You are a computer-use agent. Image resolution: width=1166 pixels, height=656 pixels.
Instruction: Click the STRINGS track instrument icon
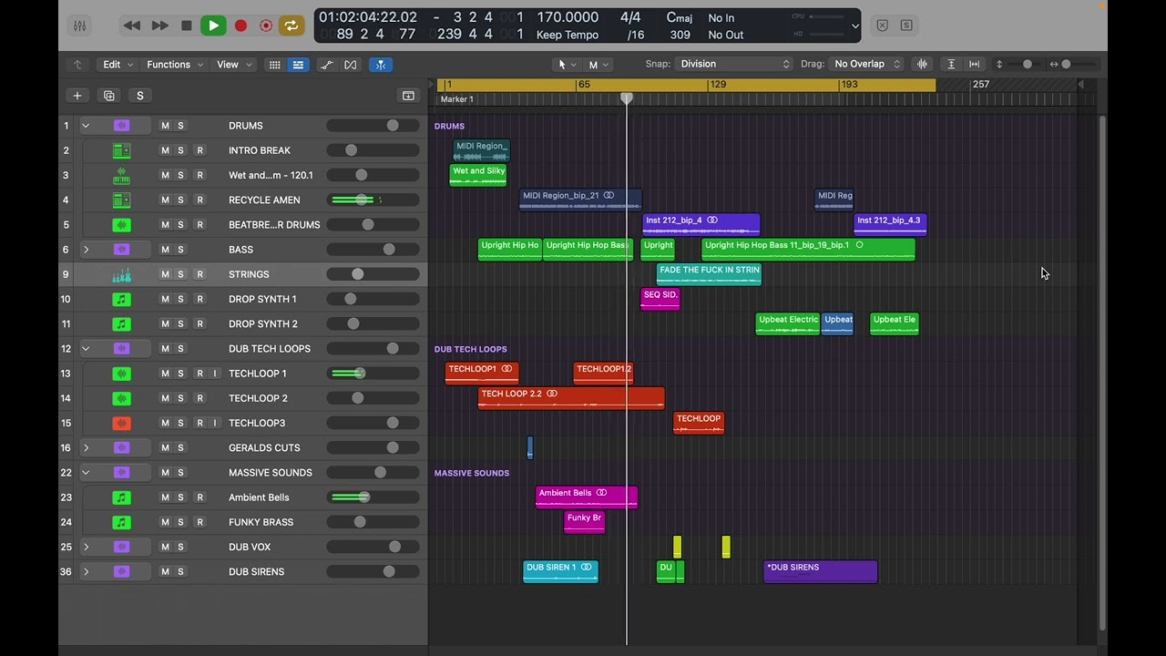121,274
